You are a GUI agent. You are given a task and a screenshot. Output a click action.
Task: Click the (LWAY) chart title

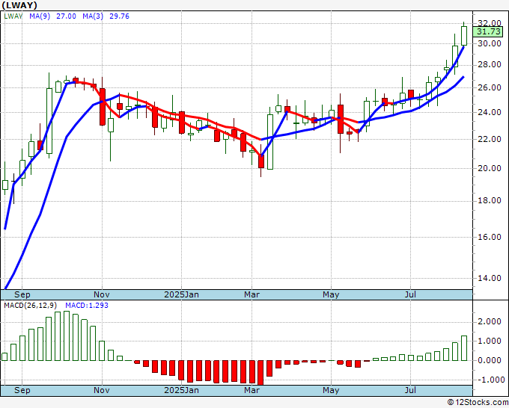point(19,5)
